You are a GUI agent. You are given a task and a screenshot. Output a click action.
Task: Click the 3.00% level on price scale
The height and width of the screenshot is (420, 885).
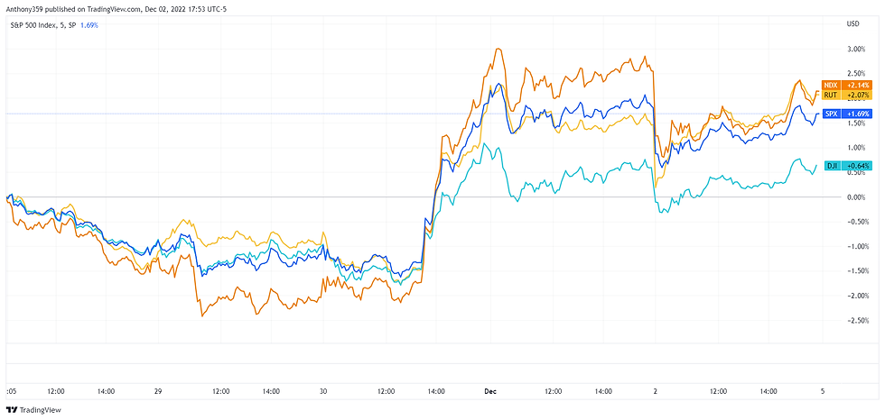pos(855,49)
